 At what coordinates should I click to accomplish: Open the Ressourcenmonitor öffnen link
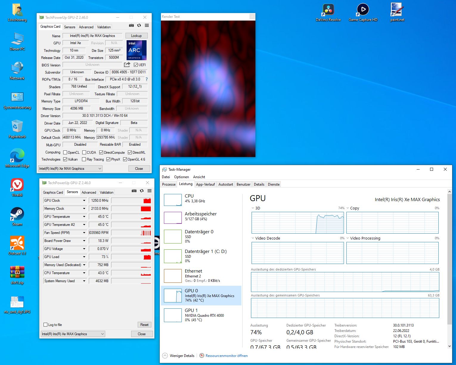[227, 356]
